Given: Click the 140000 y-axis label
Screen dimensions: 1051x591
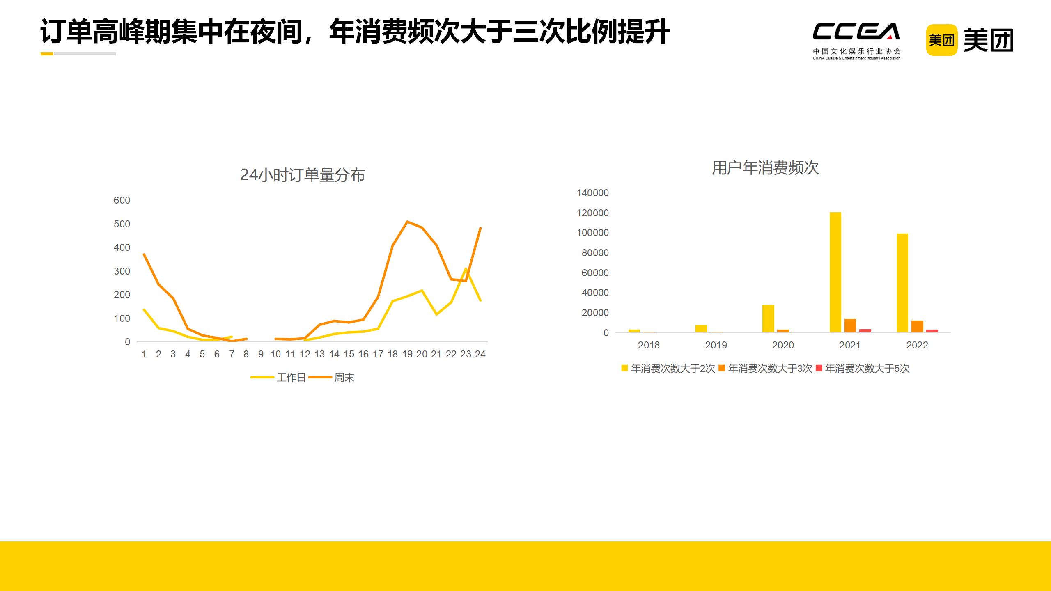Looking at the screenshot, I should (x=592, y=193).
